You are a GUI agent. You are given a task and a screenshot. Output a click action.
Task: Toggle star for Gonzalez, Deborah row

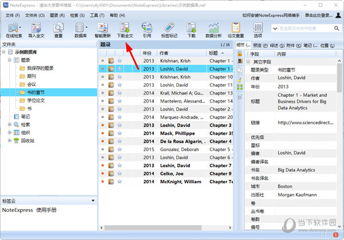click(119, 149)
